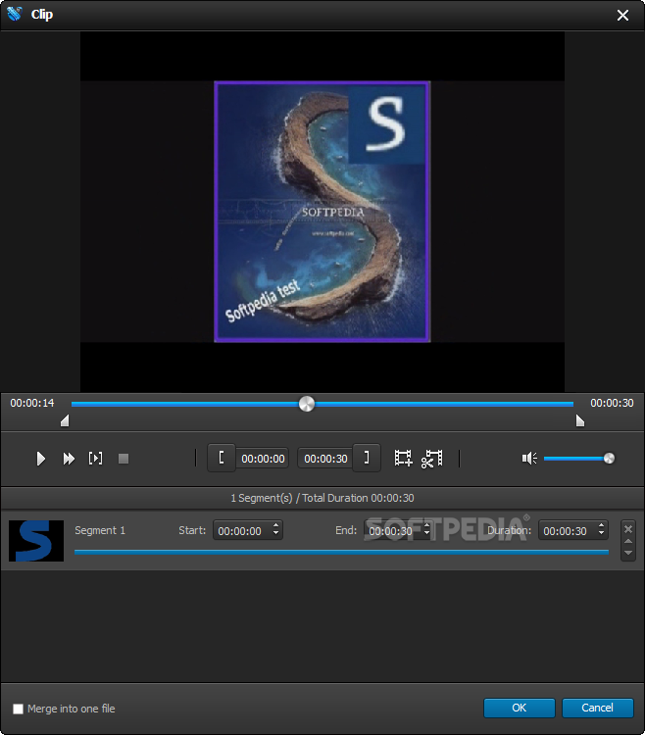Increase Segment 1 Duration value

(x=602, y=525)
